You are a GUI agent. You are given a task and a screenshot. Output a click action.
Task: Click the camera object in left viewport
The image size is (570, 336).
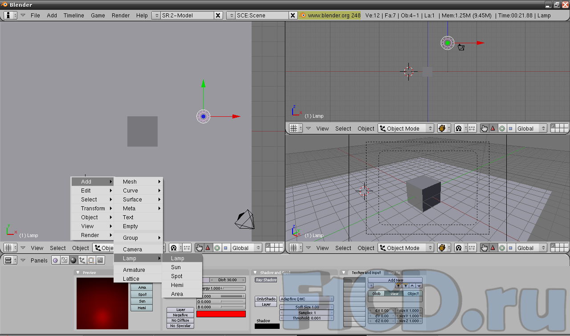click(244, 219)
